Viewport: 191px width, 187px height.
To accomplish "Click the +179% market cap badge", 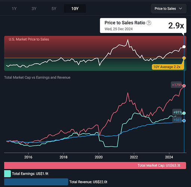I will pyautogui.click(x=176, y=85).
